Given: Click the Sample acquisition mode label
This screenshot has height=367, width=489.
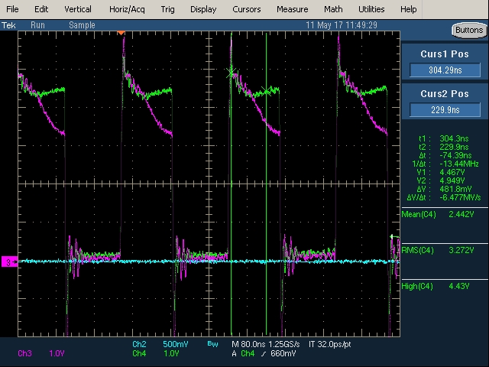Looking at the screenshot, I should click(82, 25).
